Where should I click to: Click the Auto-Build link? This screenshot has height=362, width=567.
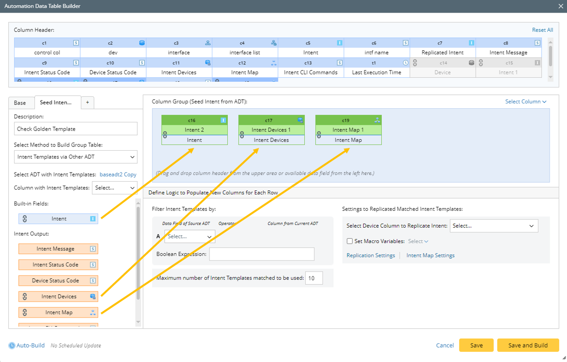[31, 346]
